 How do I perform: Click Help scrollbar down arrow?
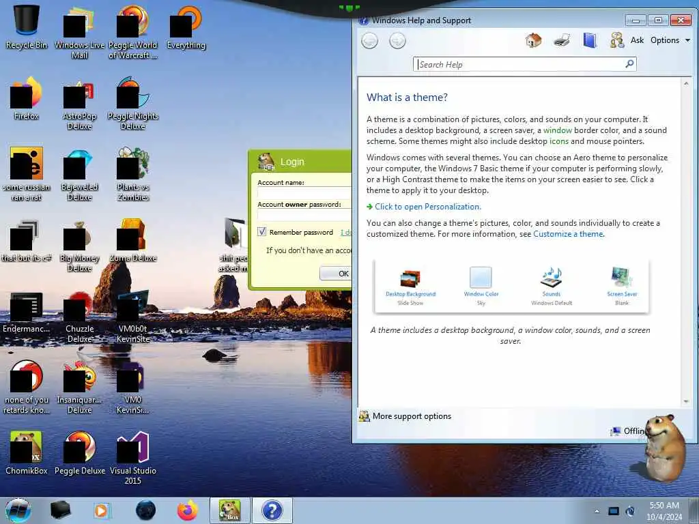tap(685, 401)
